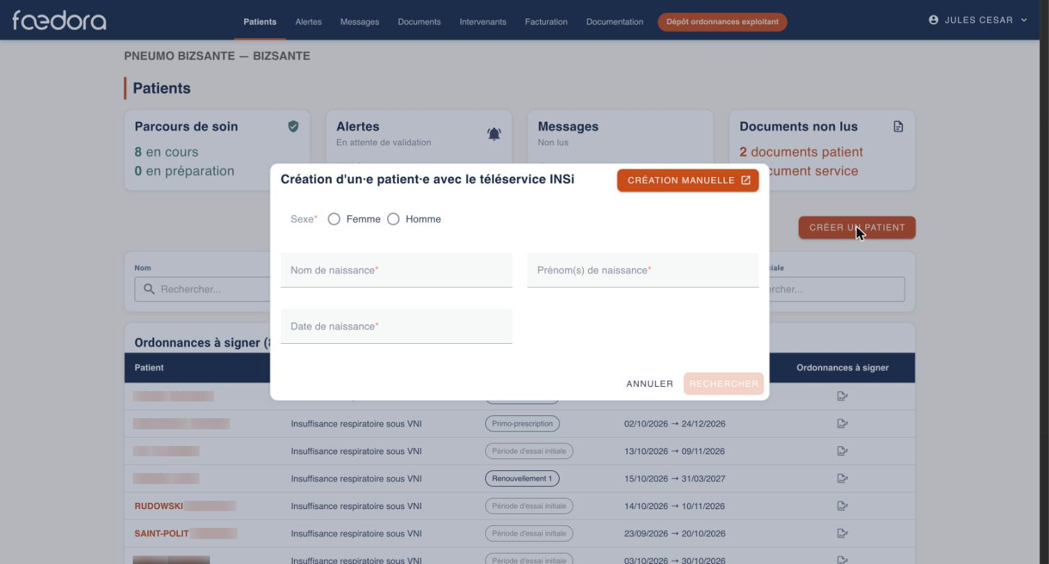
Task: Sign ordonnance for the 13/10/2026 row
Action: [843, 451]
